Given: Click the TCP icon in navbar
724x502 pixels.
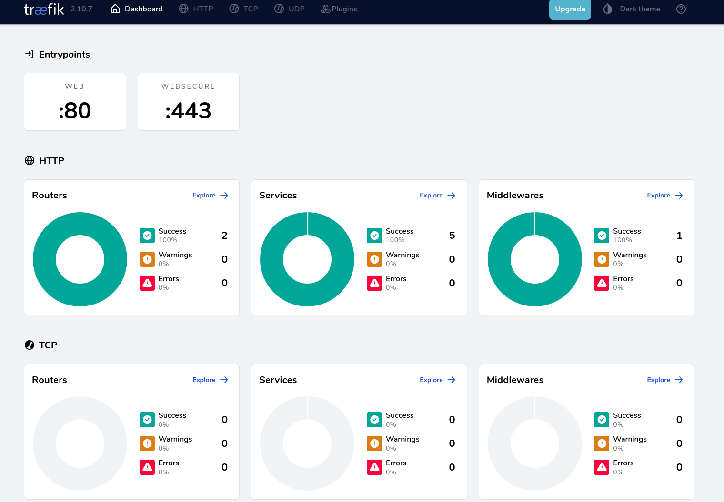Looking at the screenshot, I should 234,9.
